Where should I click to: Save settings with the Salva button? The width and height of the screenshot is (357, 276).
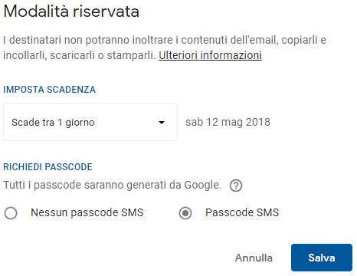click(x=322, y=258)
